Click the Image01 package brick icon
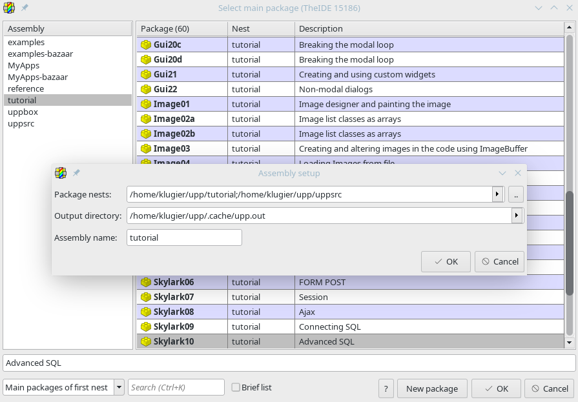 (146, 104)
